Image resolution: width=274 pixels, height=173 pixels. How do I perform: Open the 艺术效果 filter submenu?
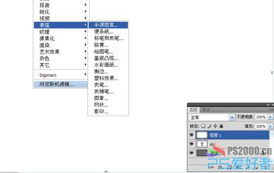[61, 51]
